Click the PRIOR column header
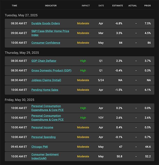This screenshot has height=165, width=159. [x=147, y=6]
